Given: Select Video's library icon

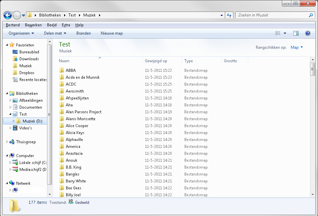Looking at the screenshot, I should click(15, 128).
